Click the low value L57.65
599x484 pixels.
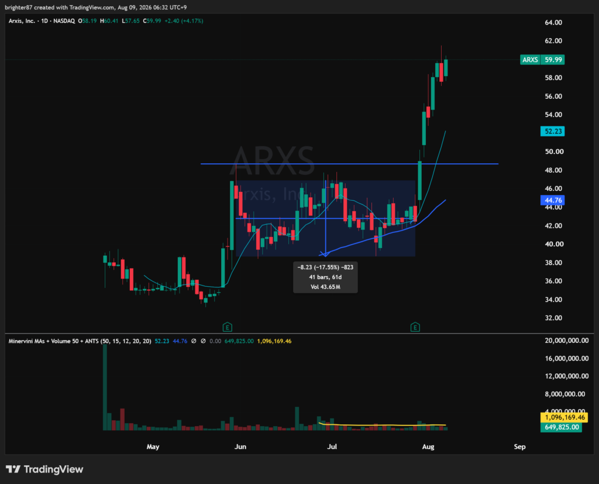pyautogui.click(x=130, y=21)
